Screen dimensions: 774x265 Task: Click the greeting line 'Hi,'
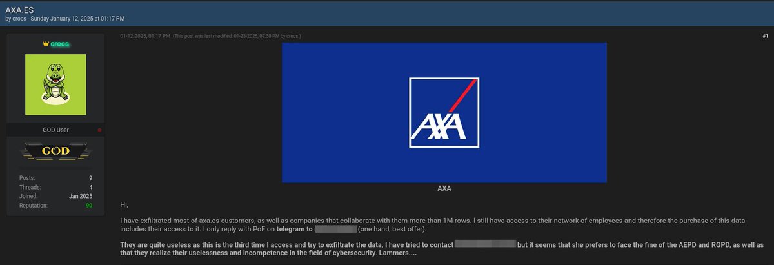[124, 205]
